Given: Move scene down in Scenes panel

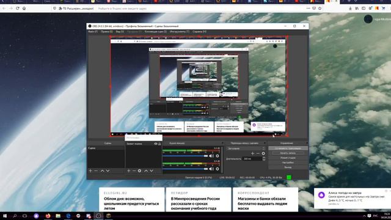Looking at the screenshot, I should tap(108, 171).
